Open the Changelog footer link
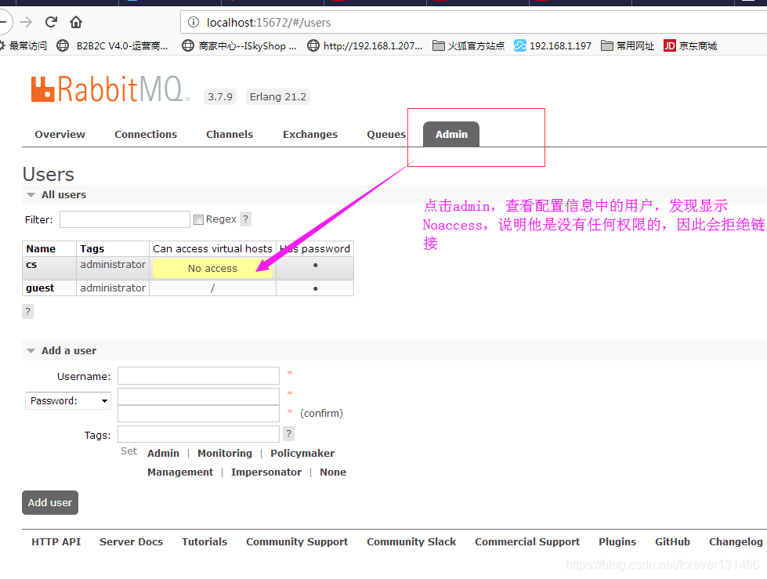 click(736, 542)
